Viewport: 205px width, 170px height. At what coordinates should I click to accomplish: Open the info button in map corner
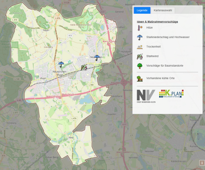[x=202, y=163]
